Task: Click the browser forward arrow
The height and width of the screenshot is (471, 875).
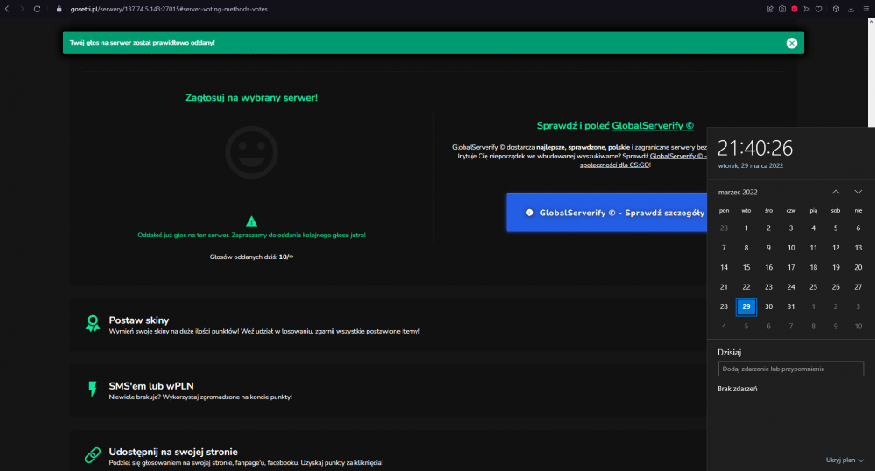Action: click(22, 9)
